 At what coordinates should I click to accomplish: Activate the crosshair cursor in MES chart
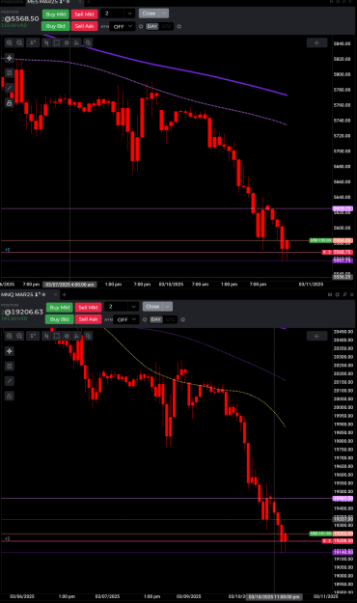[x=10, y=58]
